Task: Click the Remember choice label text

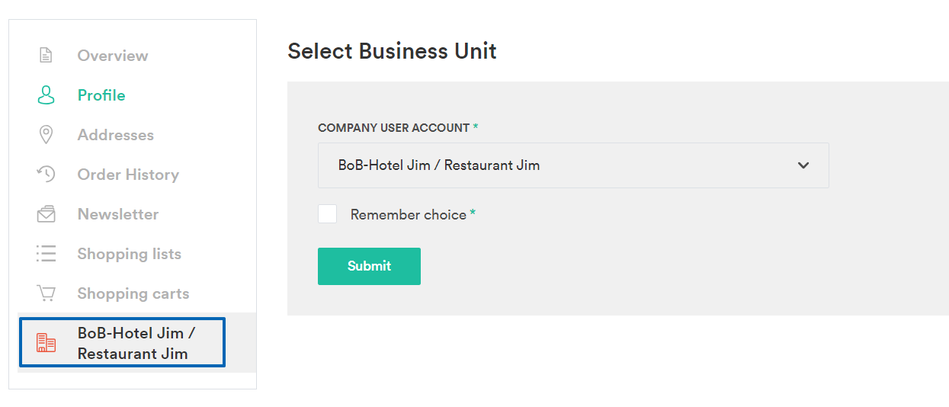Action: point(408,215)
